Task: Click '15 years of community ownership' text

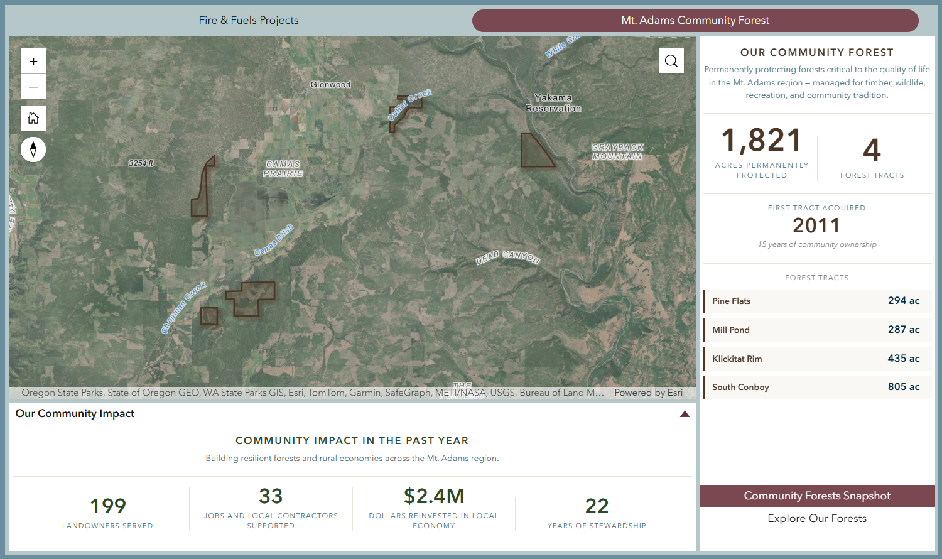Action: point(816,244)
